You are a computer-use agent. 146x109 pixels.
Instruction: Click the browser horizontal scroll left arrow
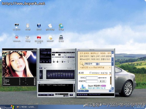[79, 91]
